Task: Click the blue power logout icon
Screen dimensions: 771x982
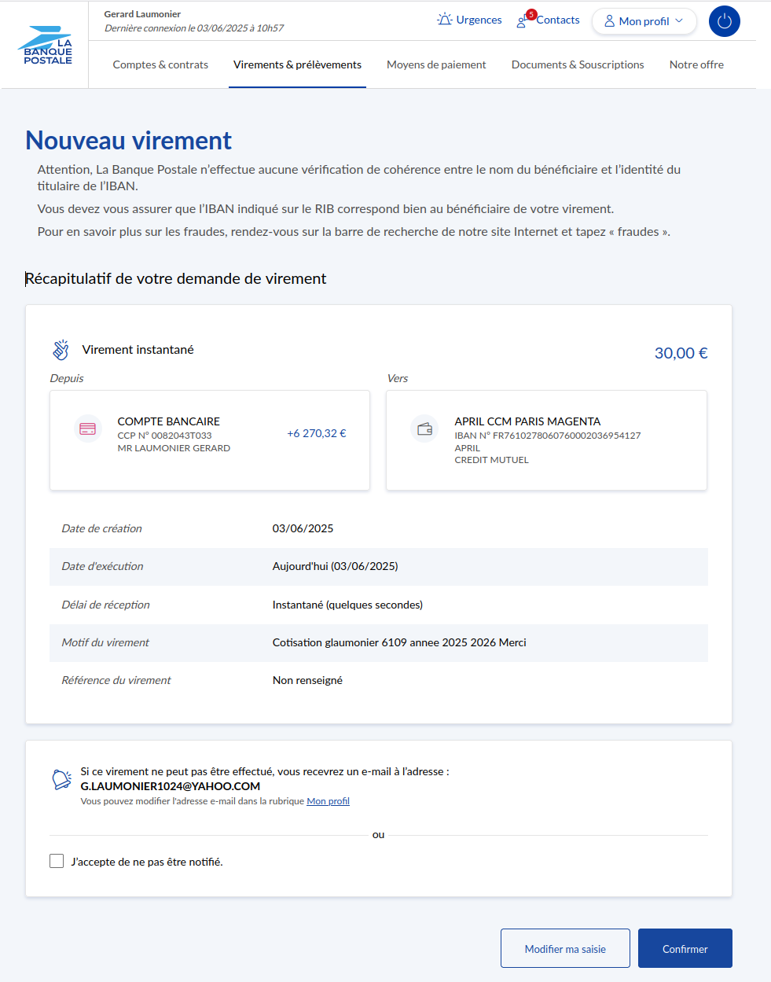Action: pos(724,21)
